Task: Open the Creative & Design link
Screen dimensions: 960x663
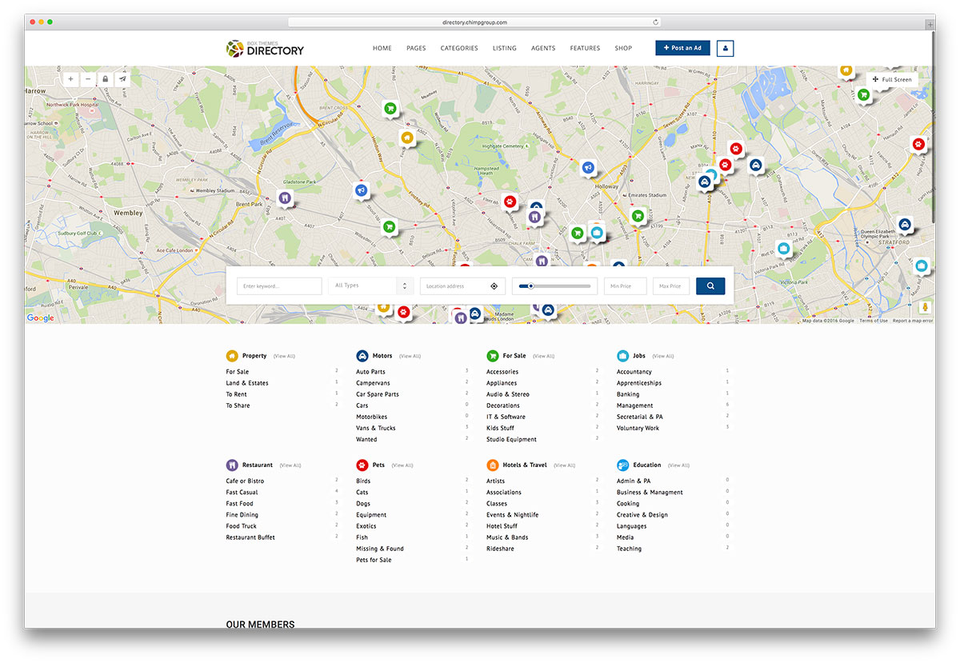Action: (642, 515)
